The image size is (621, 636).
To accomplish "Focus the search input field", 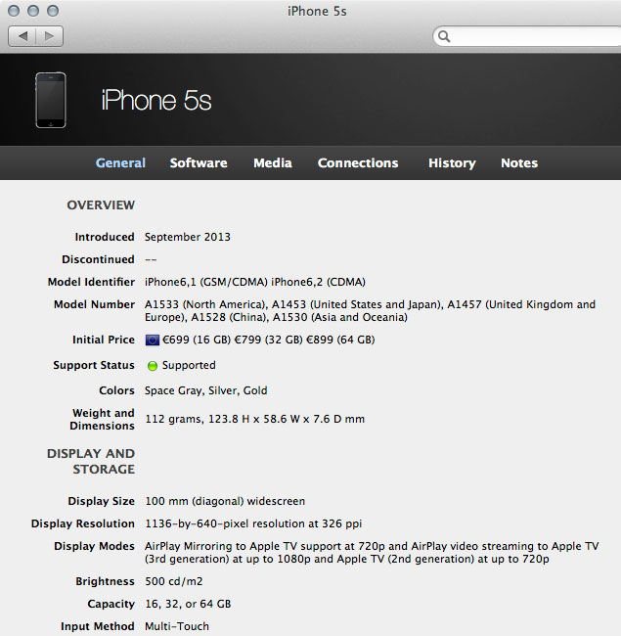I will pyautogui.click(x=527, y=36).
